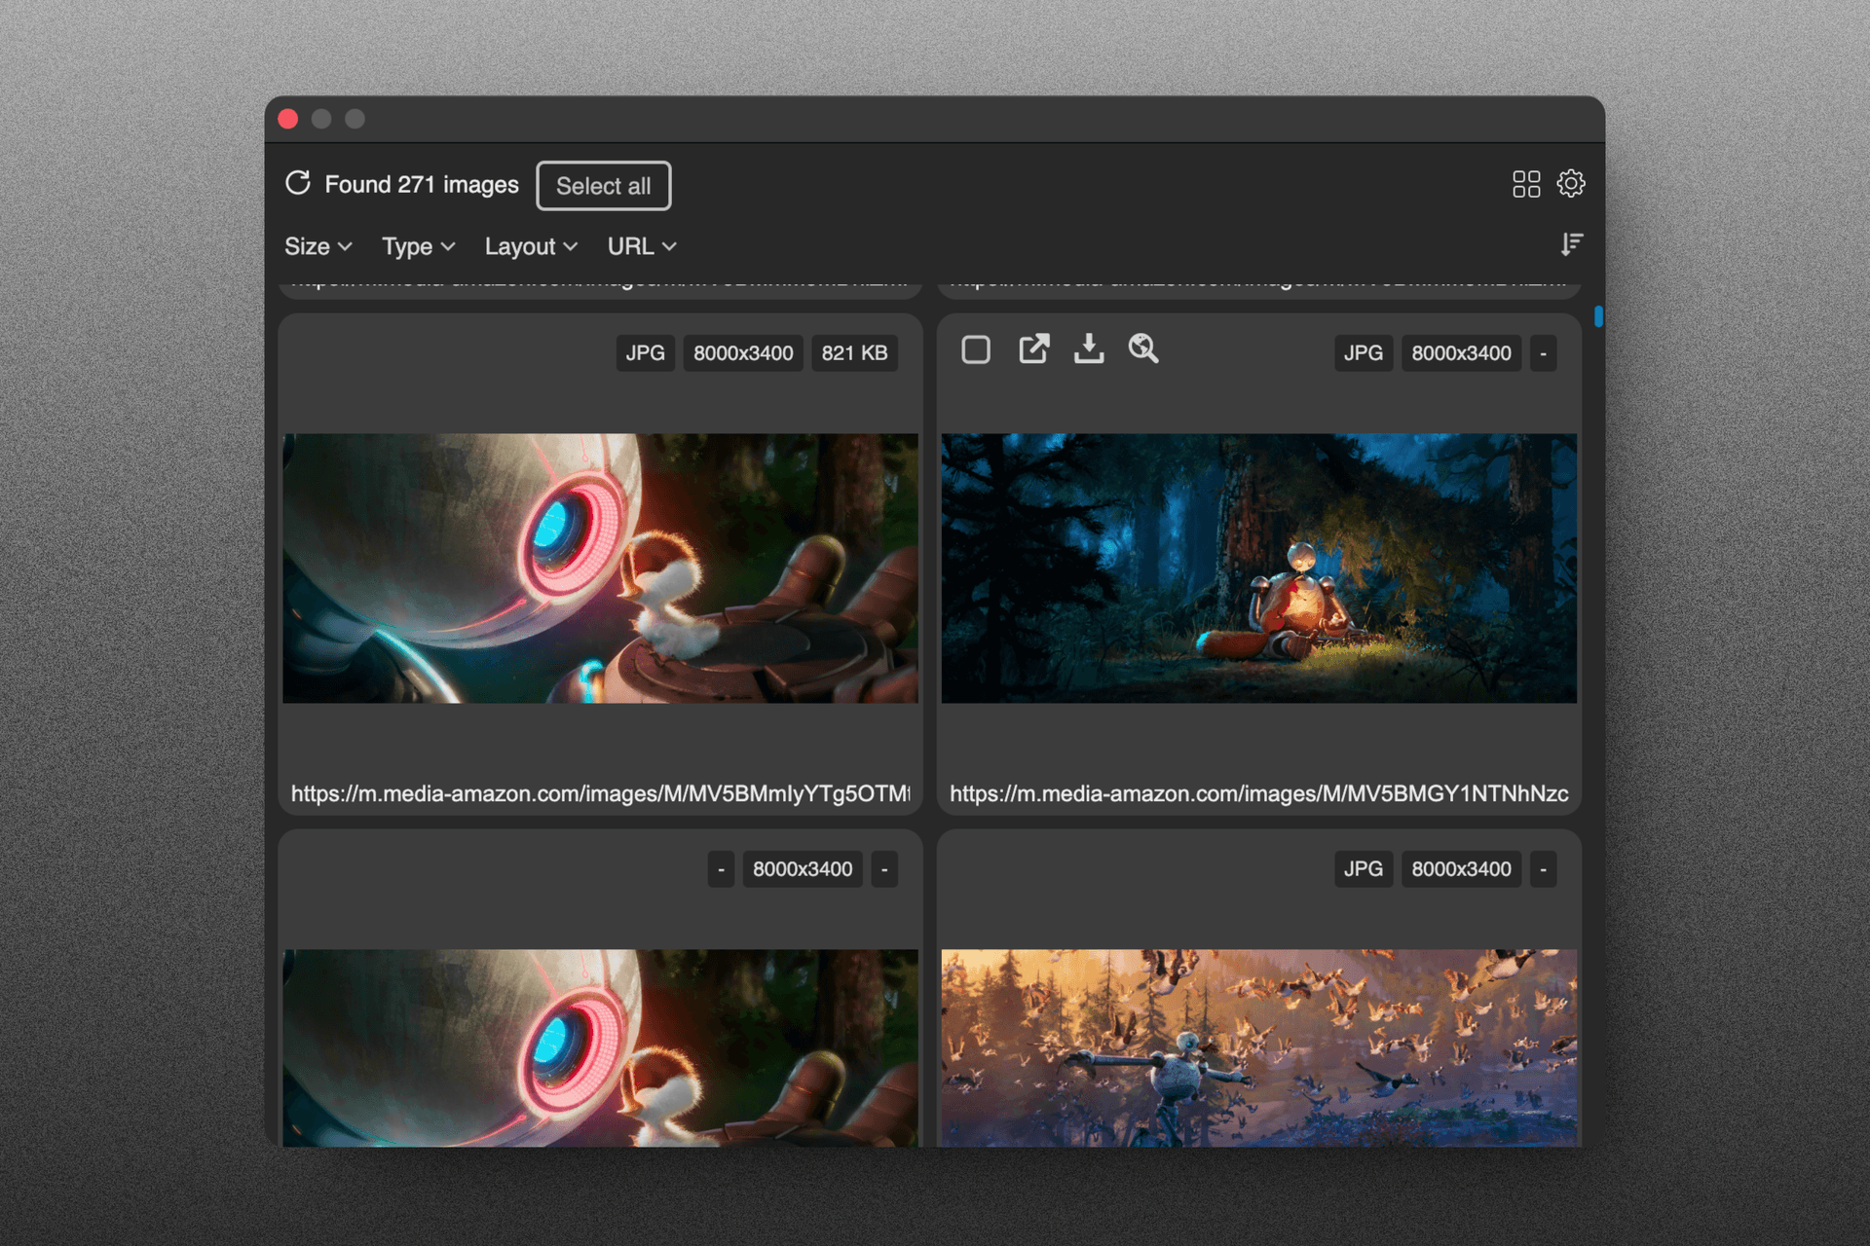Switch to the grid view icon
The width and height of the screenshot is (1870, 1246).
1526,184
